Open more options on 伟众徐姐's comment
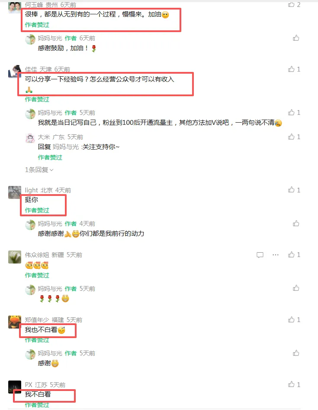318x410 pixels. 276,255
